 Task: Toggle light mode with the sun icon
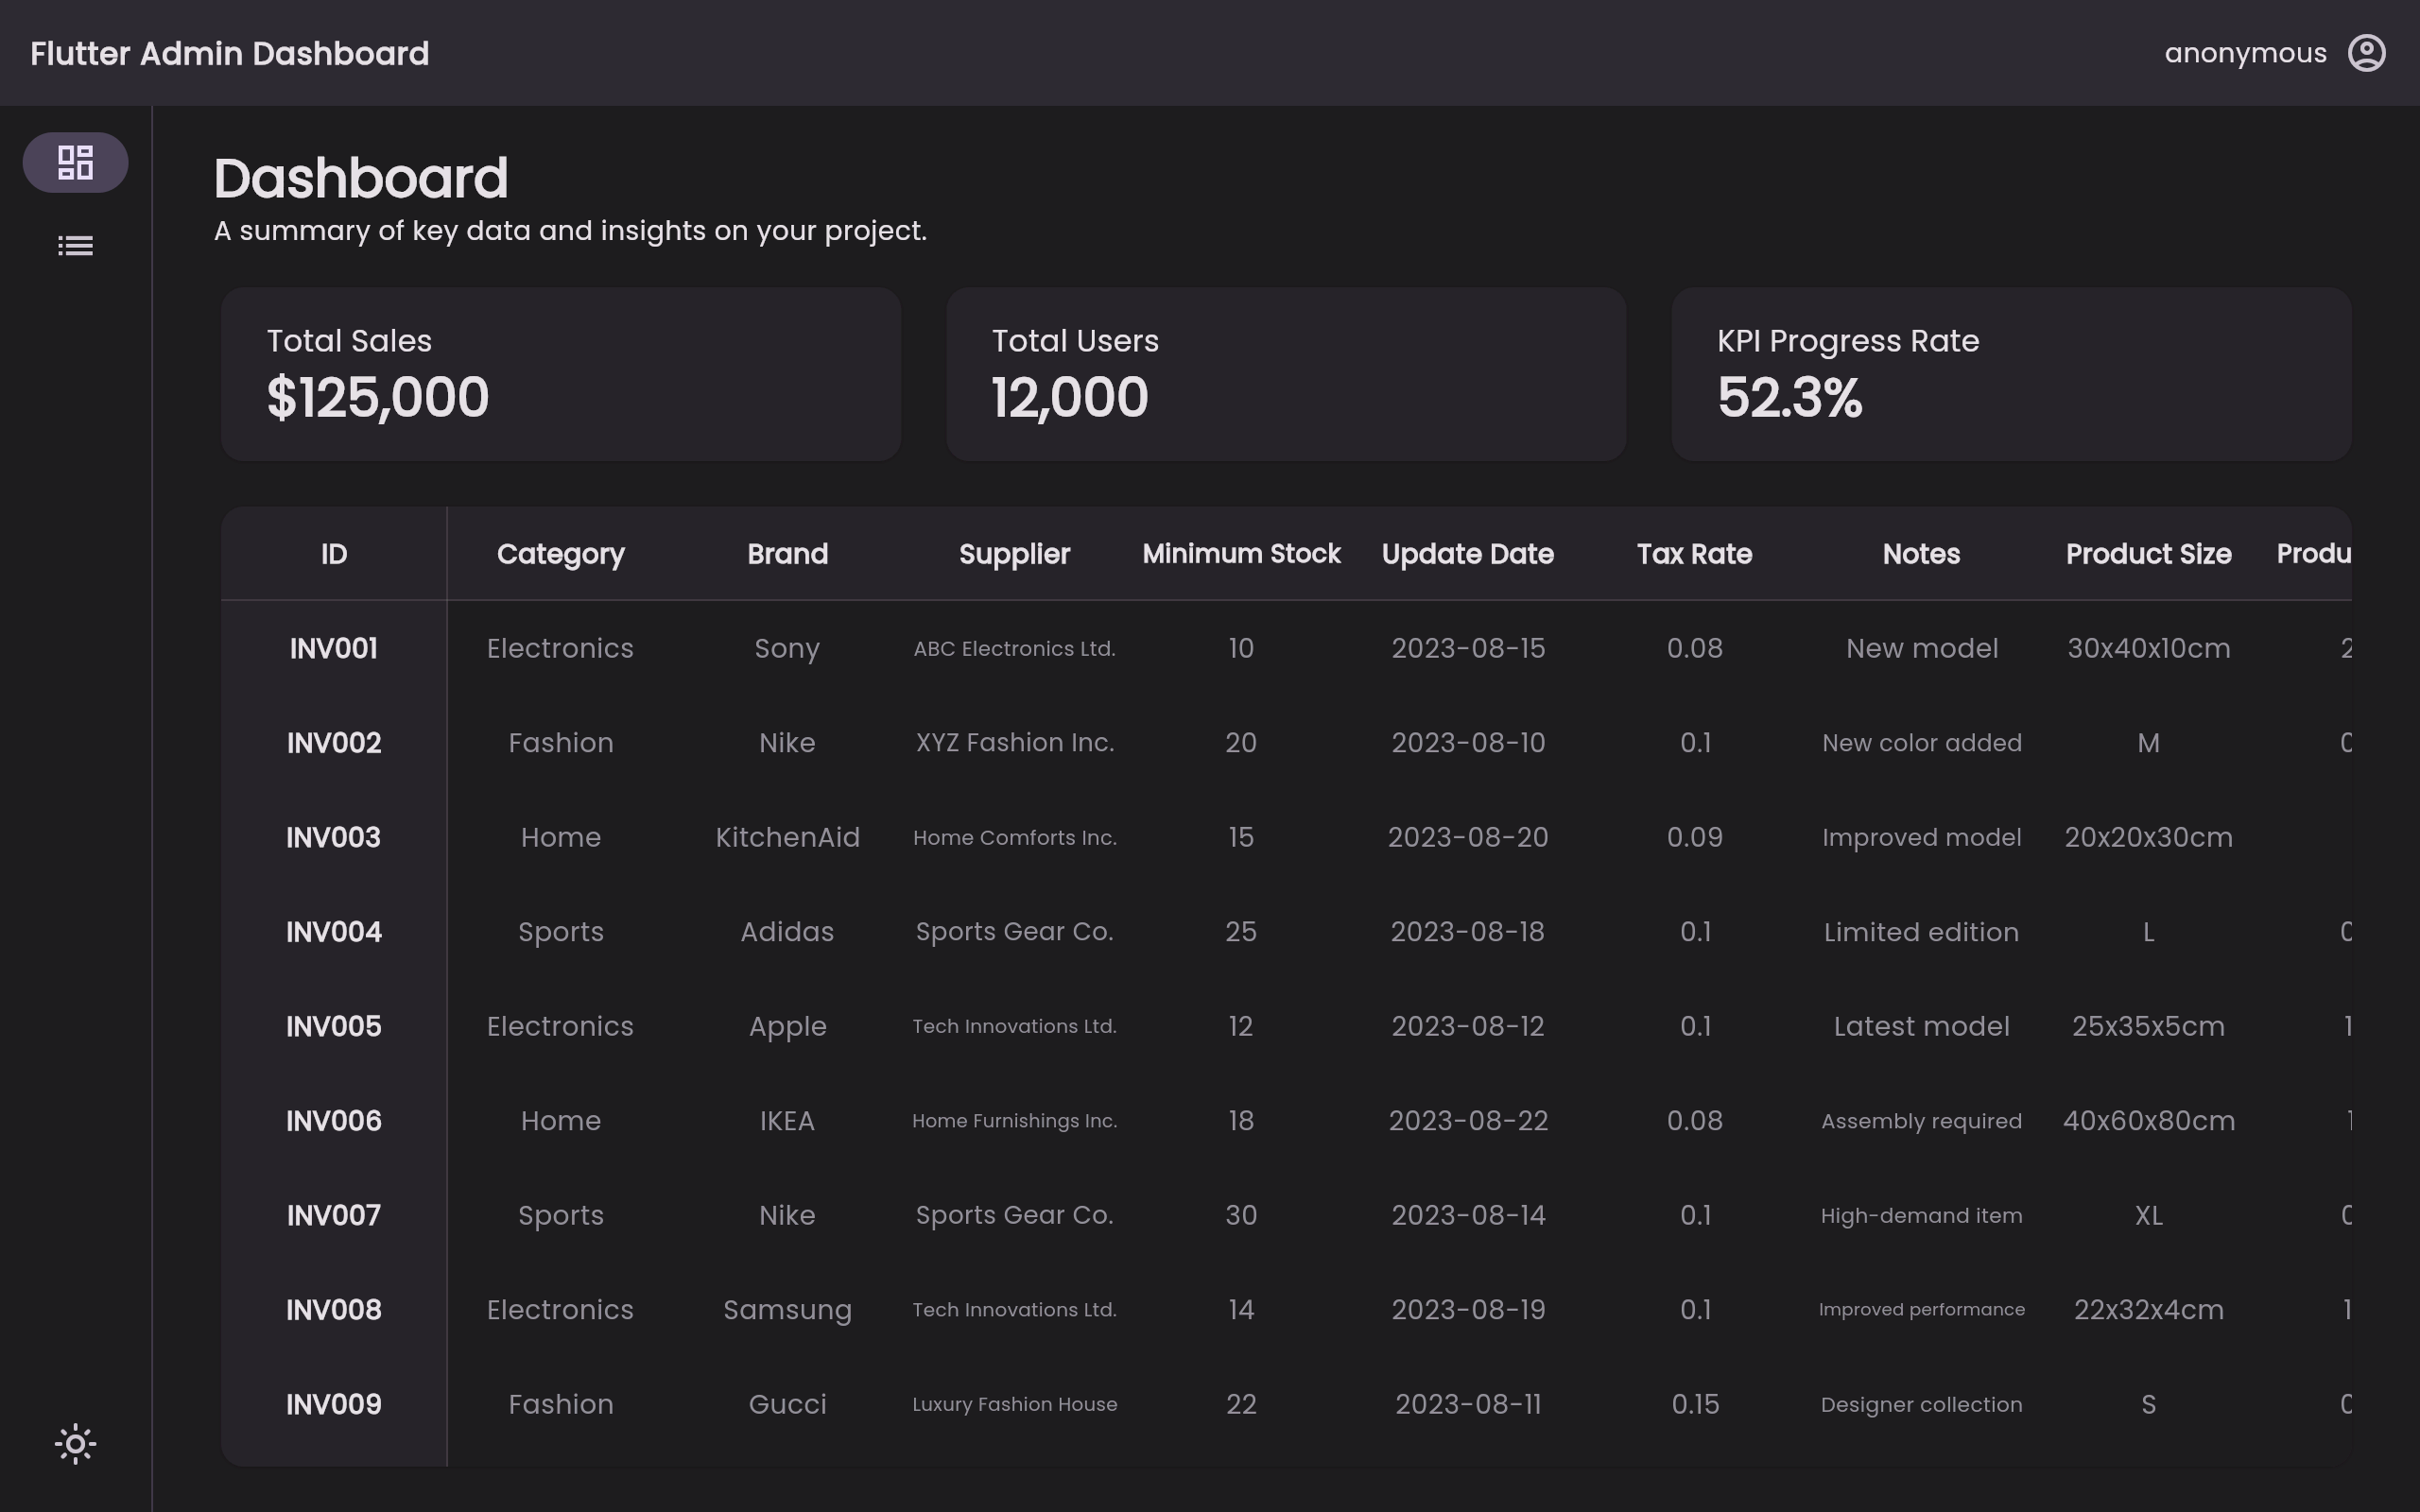tap(75, 1443)
